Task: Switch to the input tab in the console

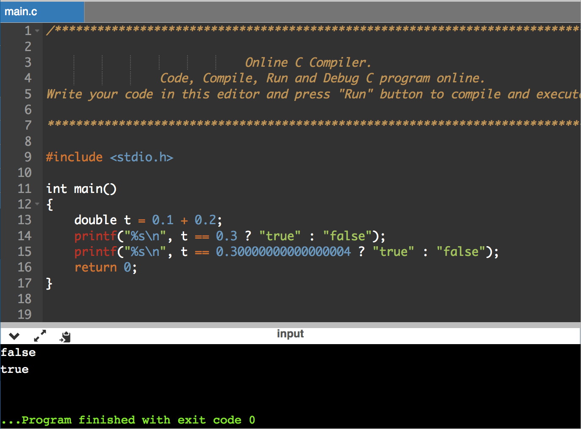Action: click(290, 334)
